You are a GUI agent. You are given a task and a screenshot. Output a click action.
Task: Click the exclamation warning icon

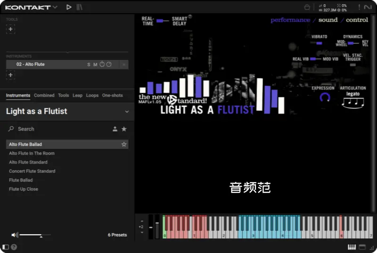(x=359, y=7)
